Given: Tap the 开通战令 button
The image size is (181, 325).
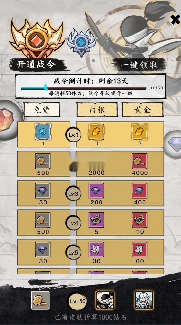Looking at the screenshot, I should click(36, 65).
